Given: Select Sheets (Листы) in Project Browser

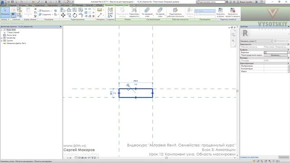Looking at the screenshot, I should (x=11, y=35).
